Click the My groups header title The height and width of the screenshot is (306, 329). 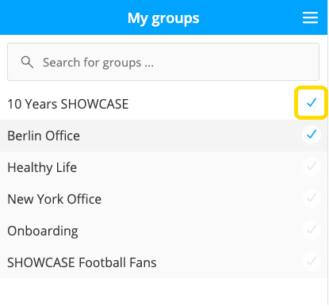tap(163, 18)
